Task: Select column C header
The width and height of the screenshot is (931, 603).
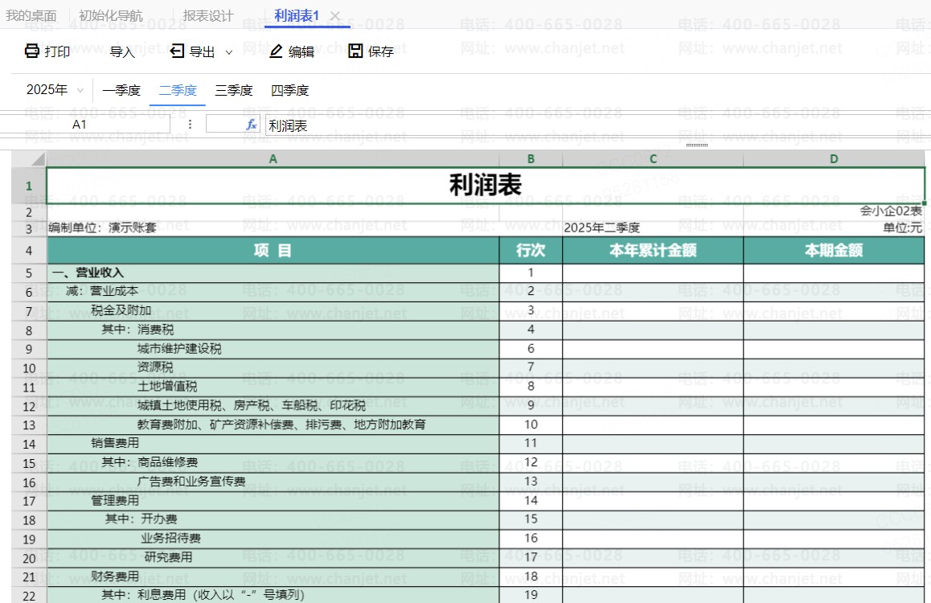Action: (x=653, y=158)
